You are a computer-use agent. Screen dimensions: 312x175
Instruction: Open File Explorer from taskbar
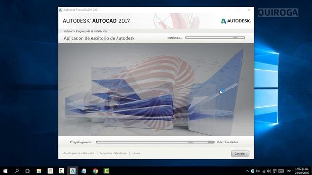pyautogui.click(x=39, y=171)
